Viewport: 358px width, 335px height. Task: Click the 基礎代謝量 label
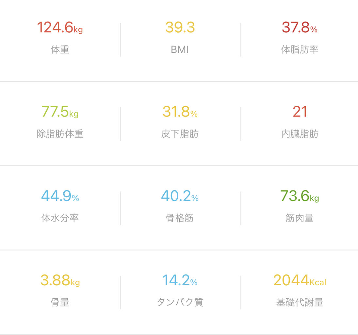click(x=300, y=302)
